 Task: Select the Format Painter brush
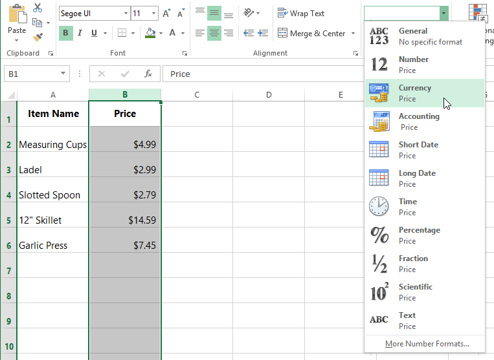coord(38,37)
